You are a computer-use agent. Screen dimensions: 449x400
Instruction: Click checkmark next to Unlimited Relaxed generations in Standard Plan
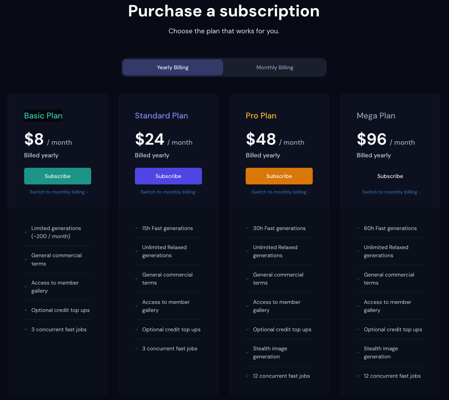click(x=137, y=251)
